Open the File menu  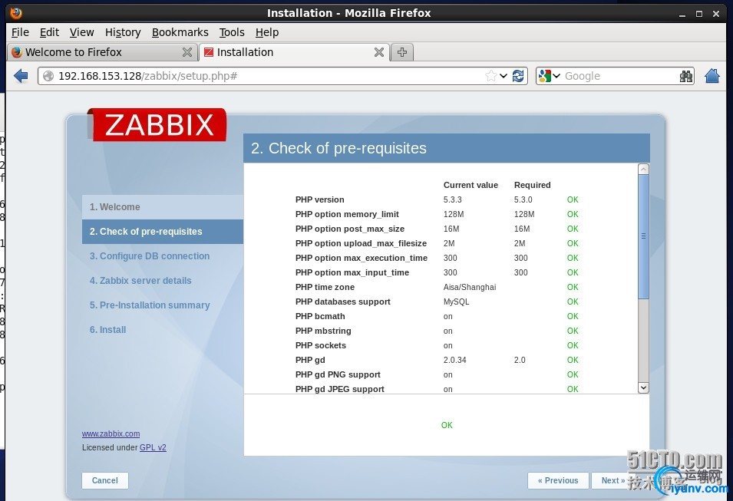(x=20, y=32)
